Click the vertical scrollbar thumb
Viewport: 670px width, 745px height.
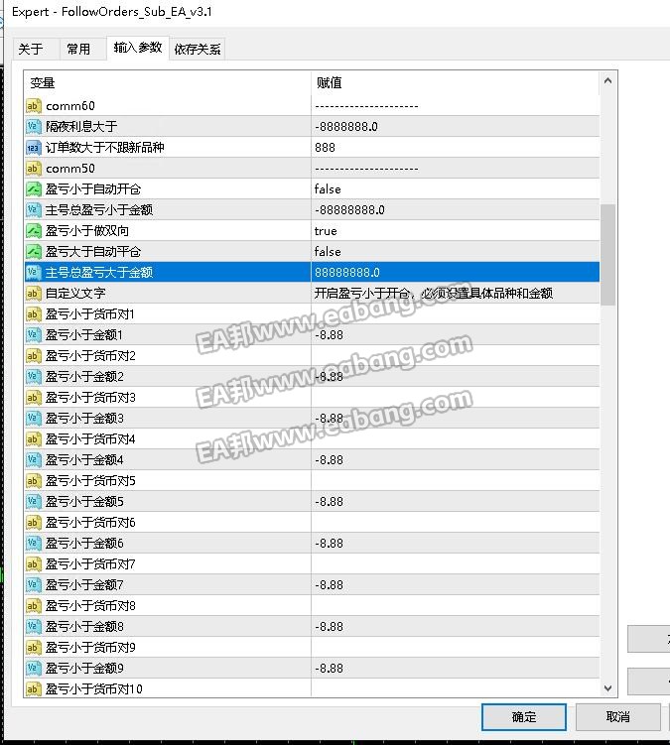click(607, 255)
